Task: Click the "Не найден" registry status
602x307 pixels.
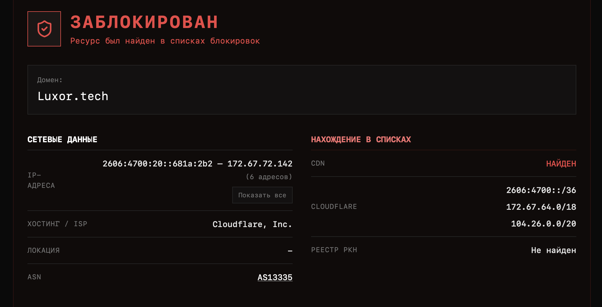Action: (553, 250)
